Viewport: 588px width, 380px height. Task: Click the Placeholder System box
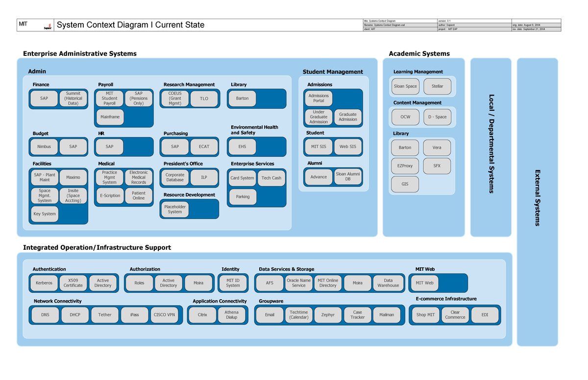pos(175,209)
